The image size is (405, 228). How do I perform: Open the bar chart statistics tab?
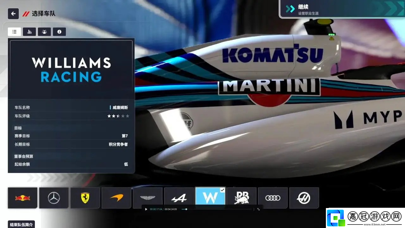(x=29, y=32)
